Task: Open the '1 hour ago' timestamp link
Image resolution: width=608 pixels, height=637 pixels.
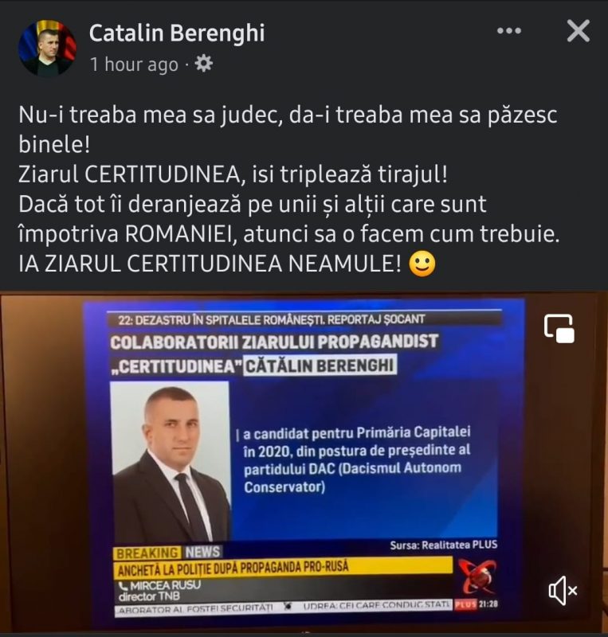Action: click(134, 64)
